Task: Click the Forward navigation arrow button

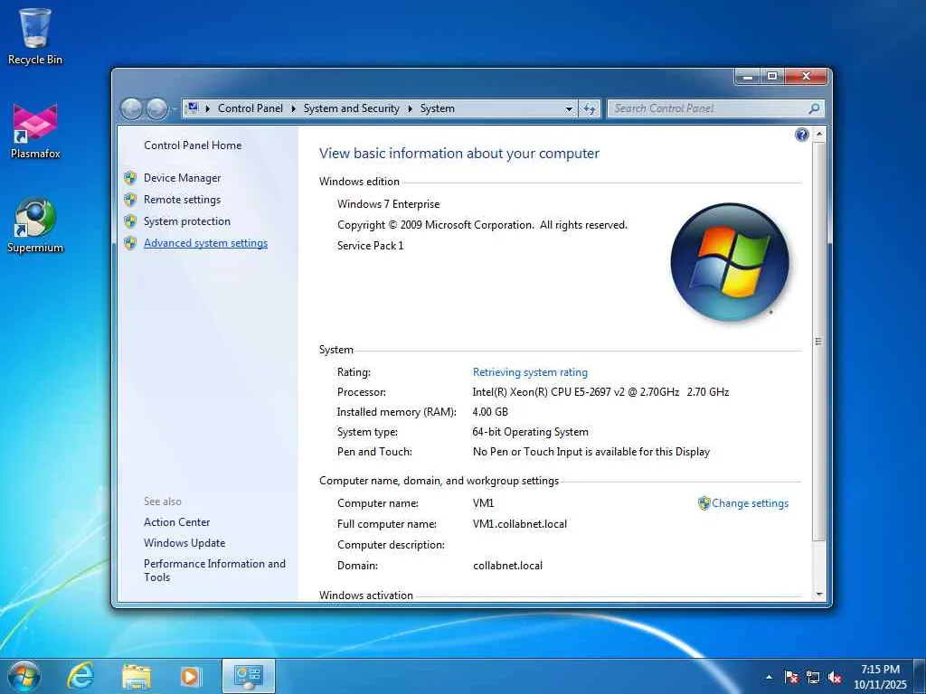Action: (156, 108)
